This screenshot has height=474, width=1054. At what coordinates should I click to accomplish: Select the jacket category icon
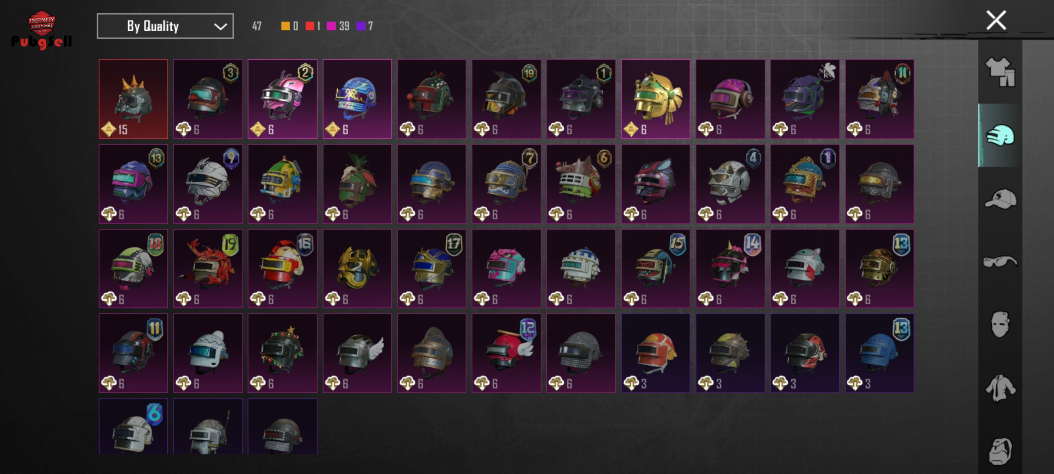(x=1000, y=388)
